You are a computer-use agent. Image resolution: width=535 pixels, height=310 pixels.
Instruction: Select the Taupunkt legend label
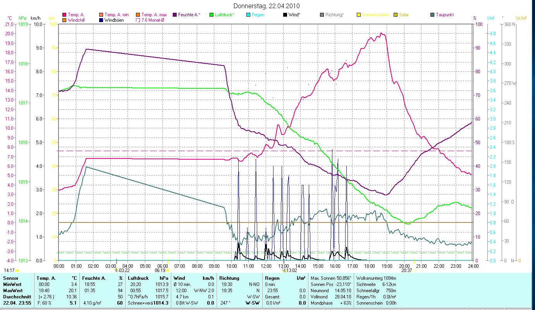445,15
